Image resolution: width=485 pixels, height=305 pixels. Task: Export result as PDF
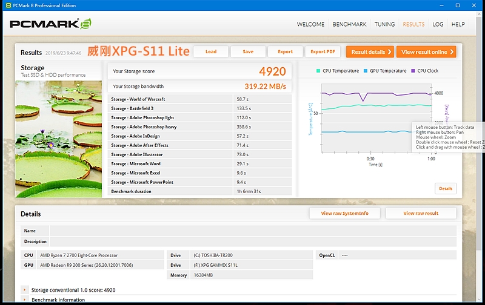pyautogui.click(x=323, y=51)
